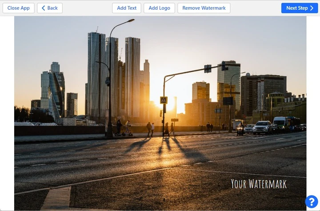Select the Your Watermark text on the photo
This screenshot has height=211, width=320.
[x=259, y=184]
